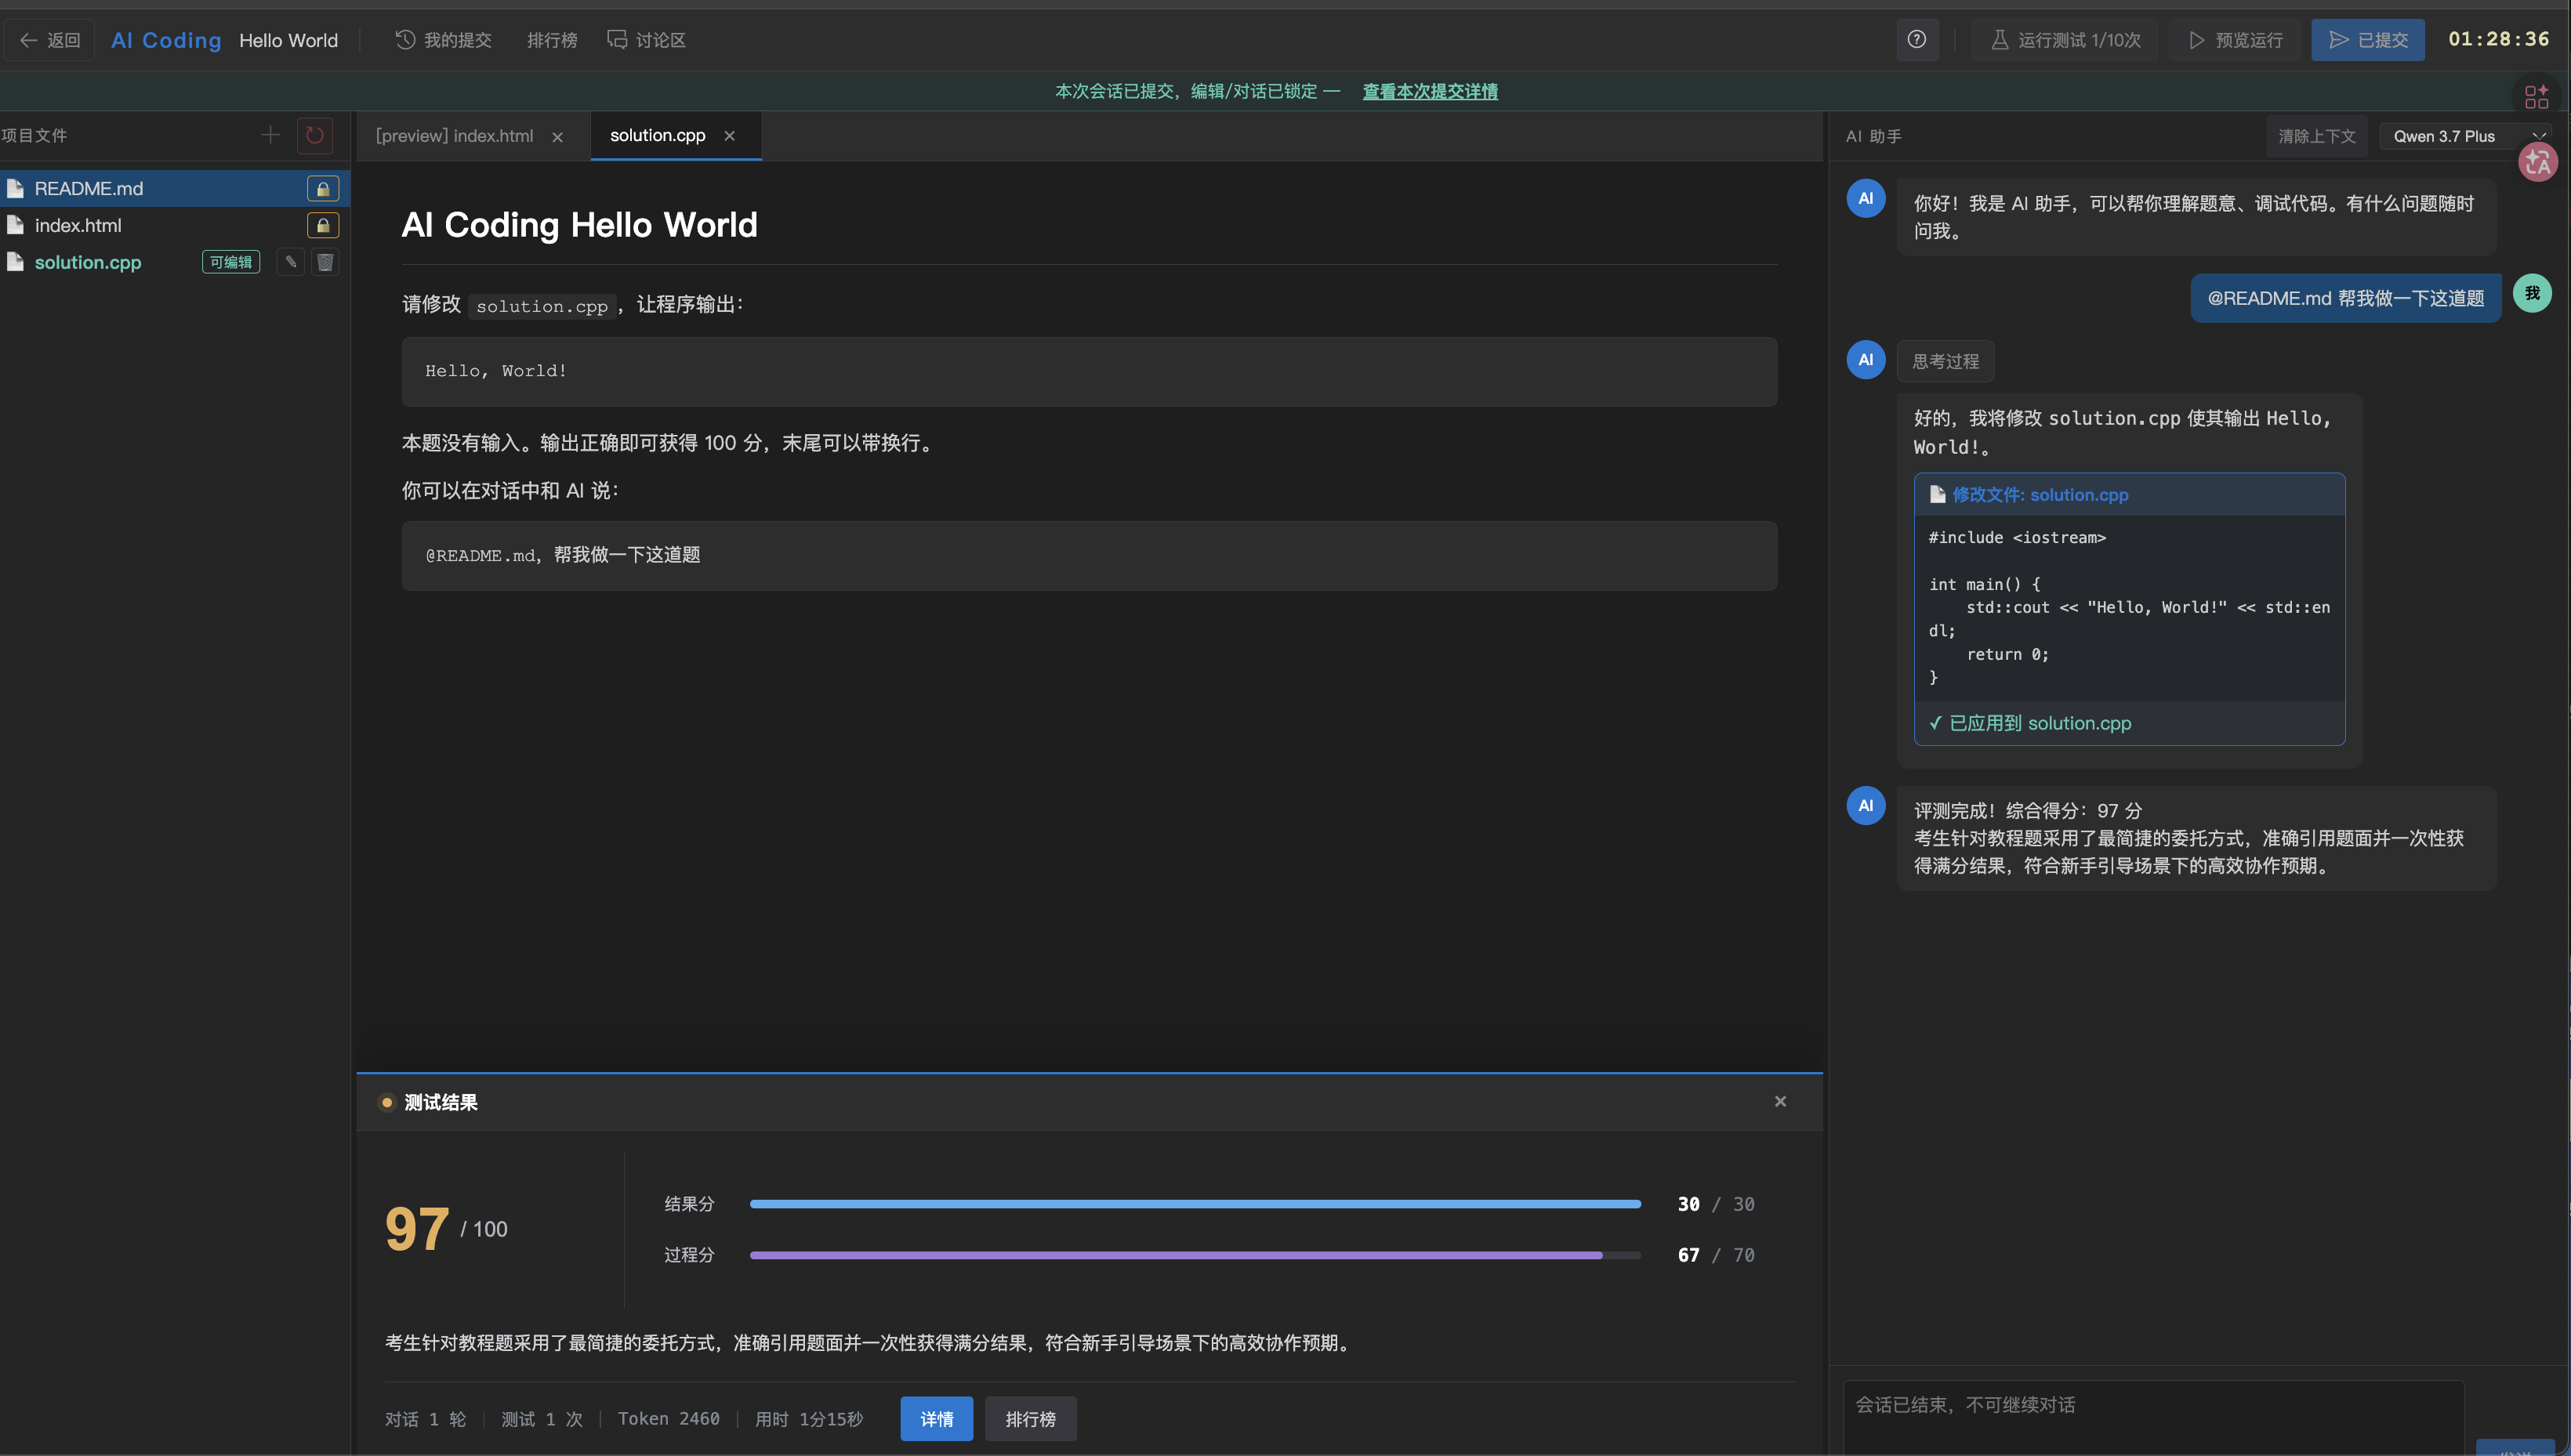Go back with the 返回 button
This screenshot has width=2571, height=1456.
click(x=50, y=40)
